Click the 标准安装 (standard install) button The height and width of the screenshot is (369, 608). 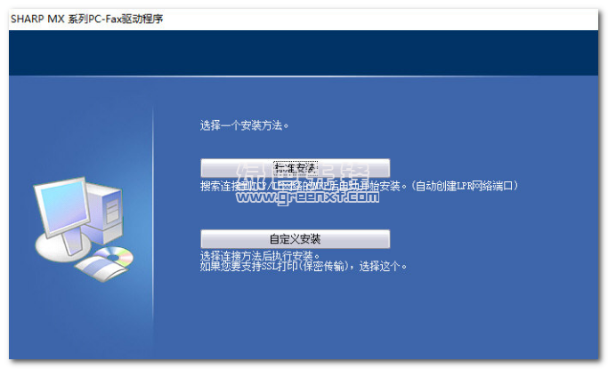click(x=295, y=168)
